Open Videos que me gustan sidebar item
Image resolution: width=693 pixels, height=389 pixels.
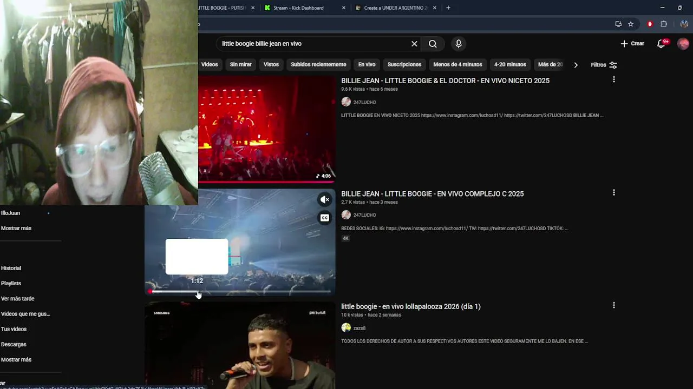click(x=25, y=314)
